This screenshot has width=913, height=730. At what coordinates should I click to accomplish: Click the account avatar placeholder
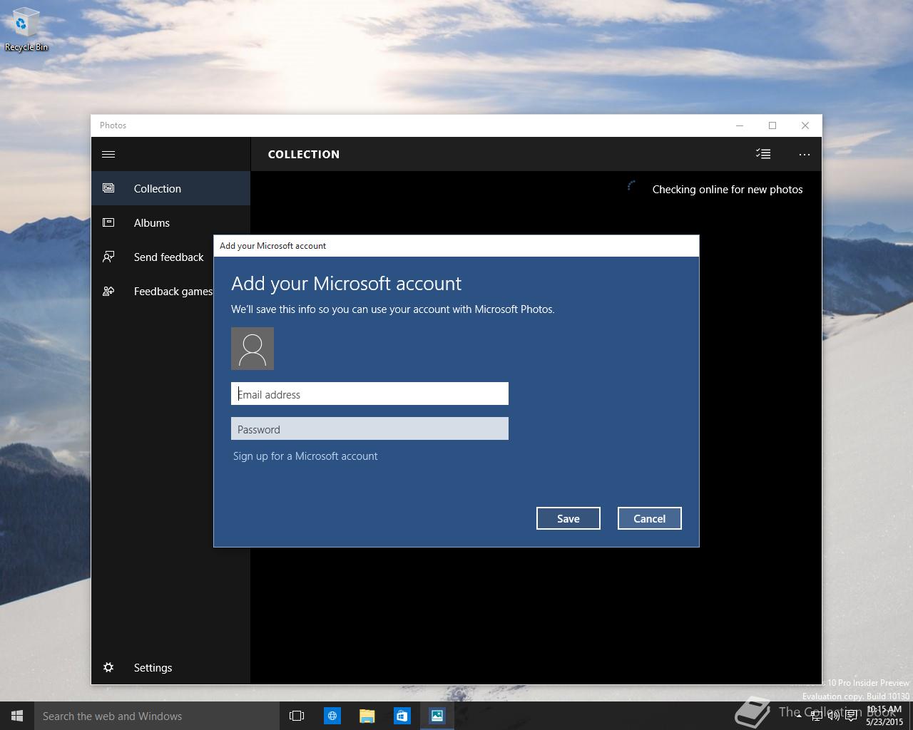(253, 349)
